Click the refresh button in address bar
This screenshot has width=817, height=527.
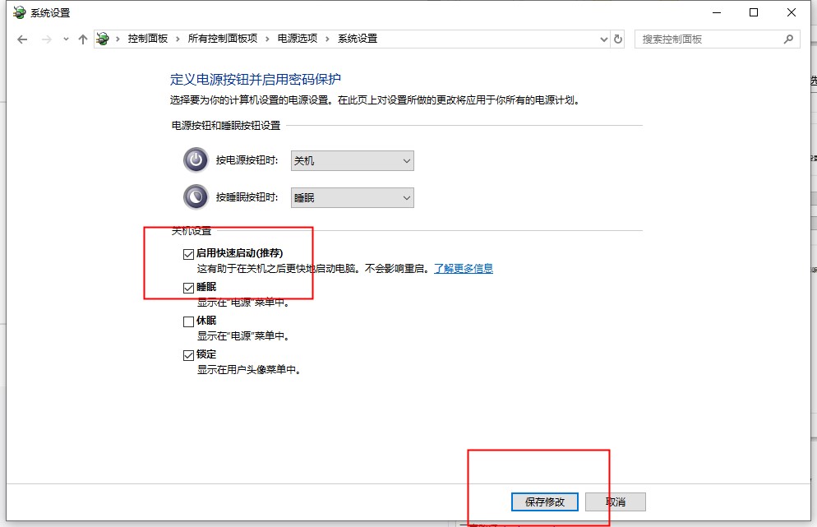pos(618,39)
